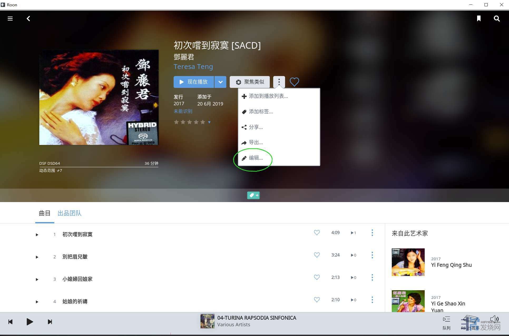Image resolution: width=509 pixels, height=336 pixels.
Task: Open the playback queue icon
Action: (x=446, y=319)
